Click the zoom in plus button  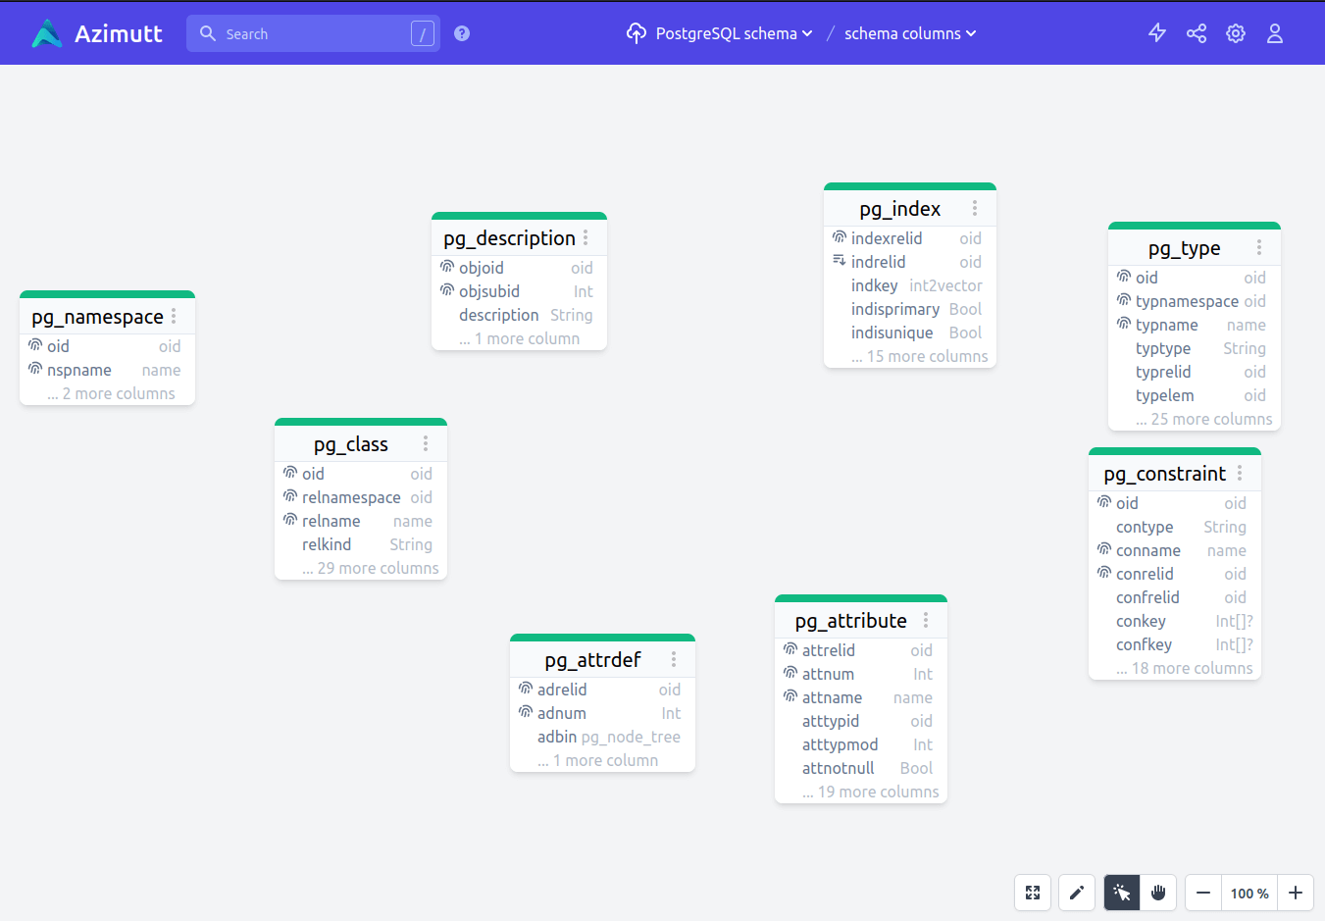pos(1296,893)
